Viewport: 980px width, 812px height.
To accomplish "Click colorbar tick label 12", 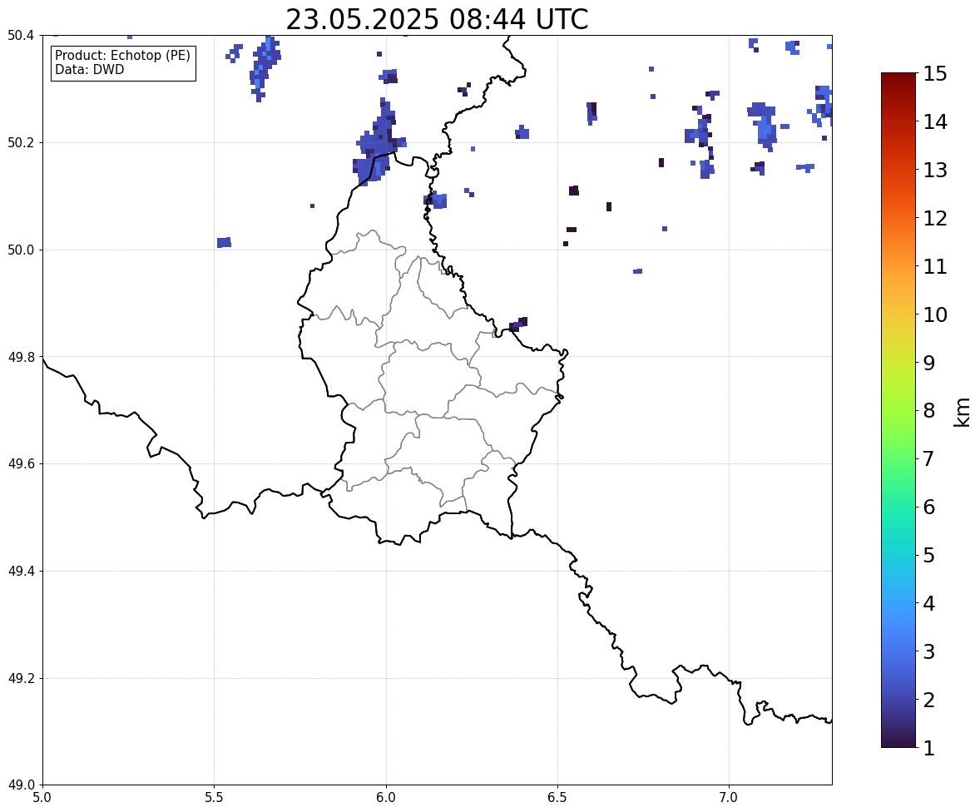I will (x=935, y=218).
